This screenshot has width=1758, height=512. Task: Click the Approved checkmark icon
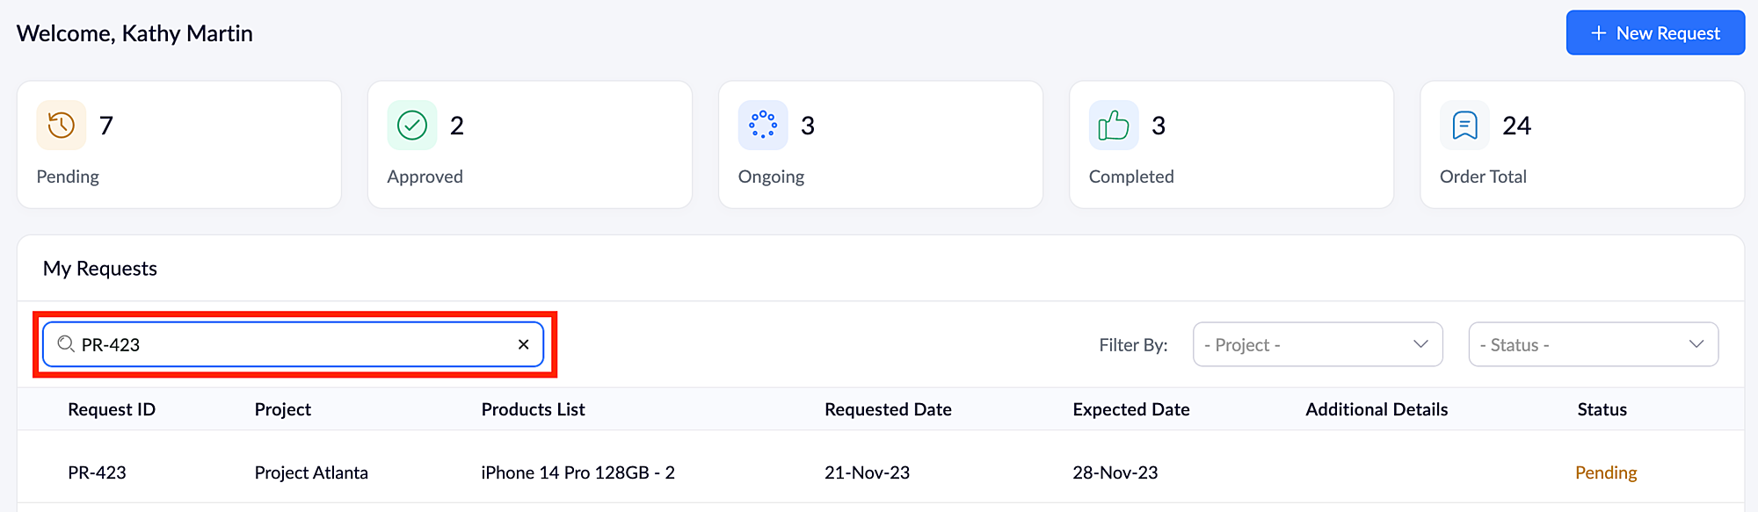tap(411, 126)
